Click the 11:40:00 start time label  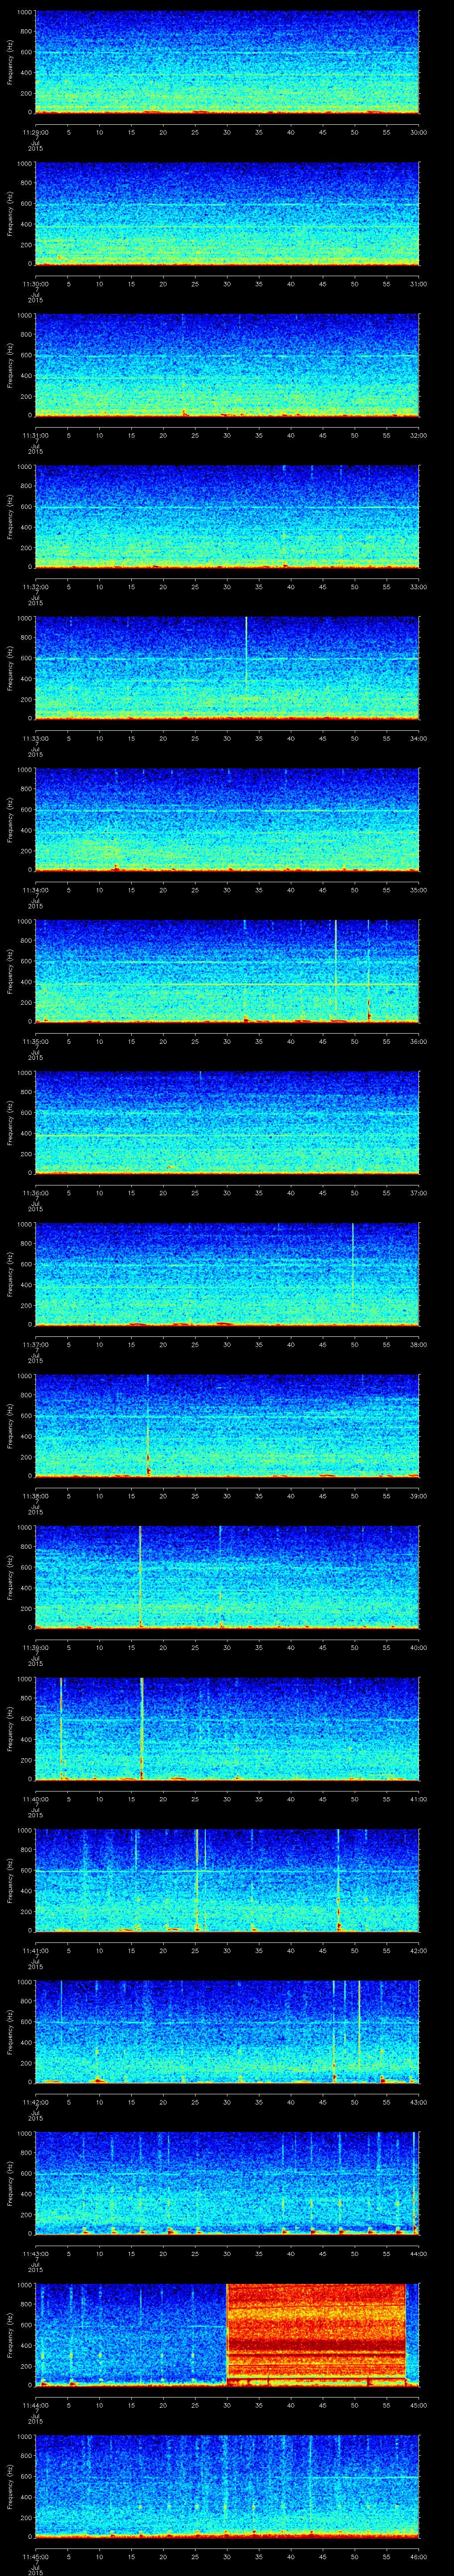(x=35, y=1799)
